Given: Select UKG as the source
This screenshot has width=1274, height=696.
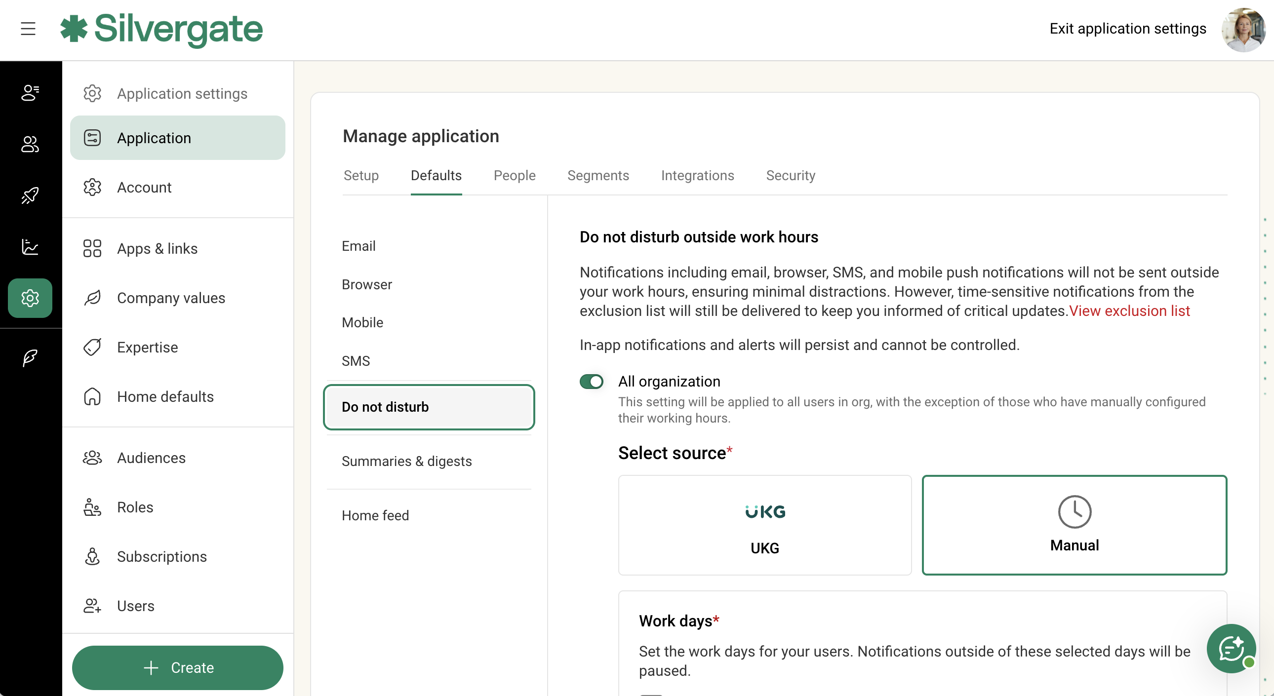Looking at the screenshot, I should (x=764, y=525).
